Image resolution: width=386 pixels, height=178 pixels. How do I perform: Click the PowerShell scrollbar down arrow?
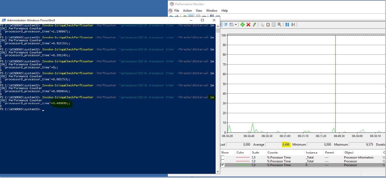[218, 171]
